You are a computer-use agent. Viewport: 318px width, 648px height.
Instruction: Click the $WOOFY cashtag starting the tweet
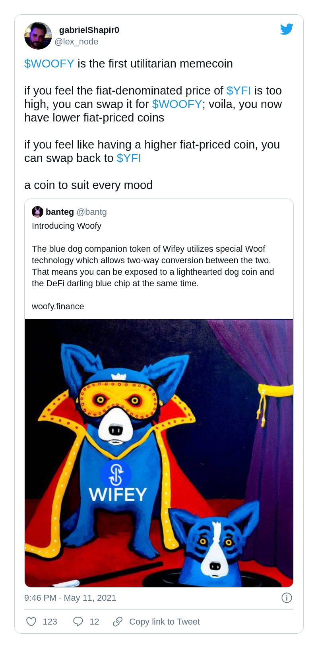(49, 64)
